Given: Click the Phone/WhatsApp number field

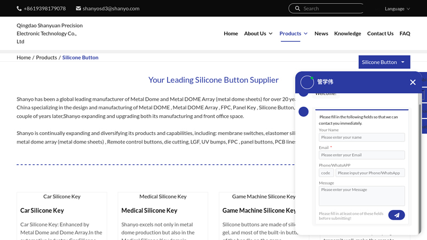Looking at the screenshot, I should 370,173.
